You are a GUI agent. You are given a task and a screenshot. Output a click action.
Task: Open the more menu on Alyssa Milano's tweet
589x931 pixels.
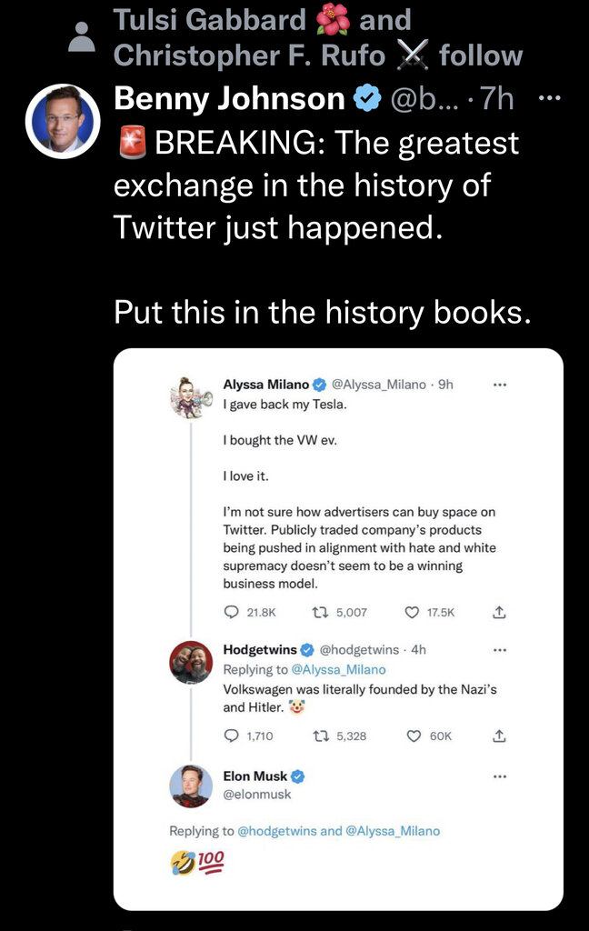500,385
